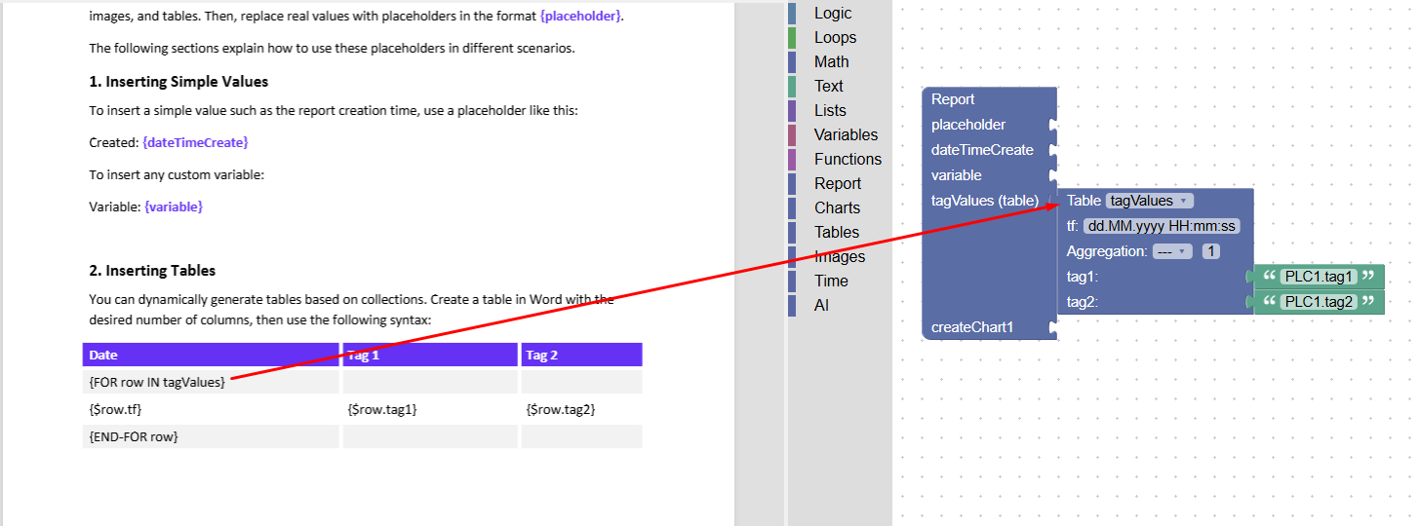This screenshot has height=526, width=1420.
Task: Edit the Aggregation number field showing 1
Action: [x=1210, y=251]
